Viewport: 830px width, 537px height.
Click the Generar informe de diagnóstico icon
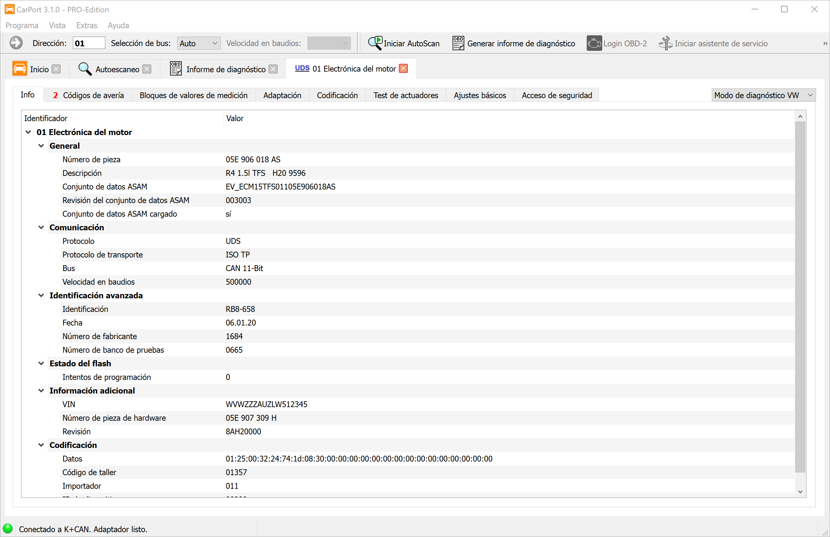(458, 43)
